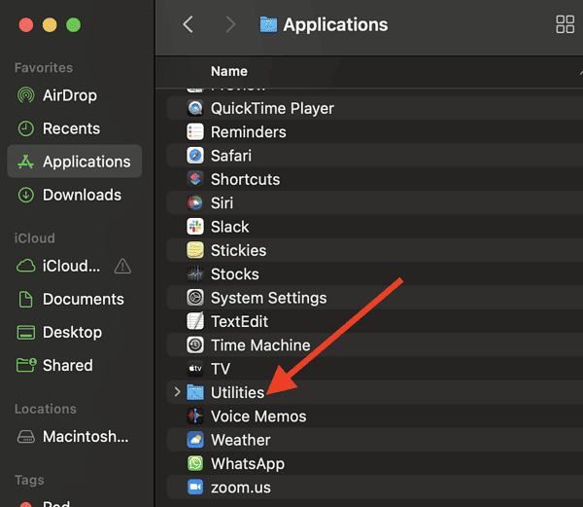Click the Forward navigation button
This screenshot has height=507, width=583.
click(x=230, y=25)
